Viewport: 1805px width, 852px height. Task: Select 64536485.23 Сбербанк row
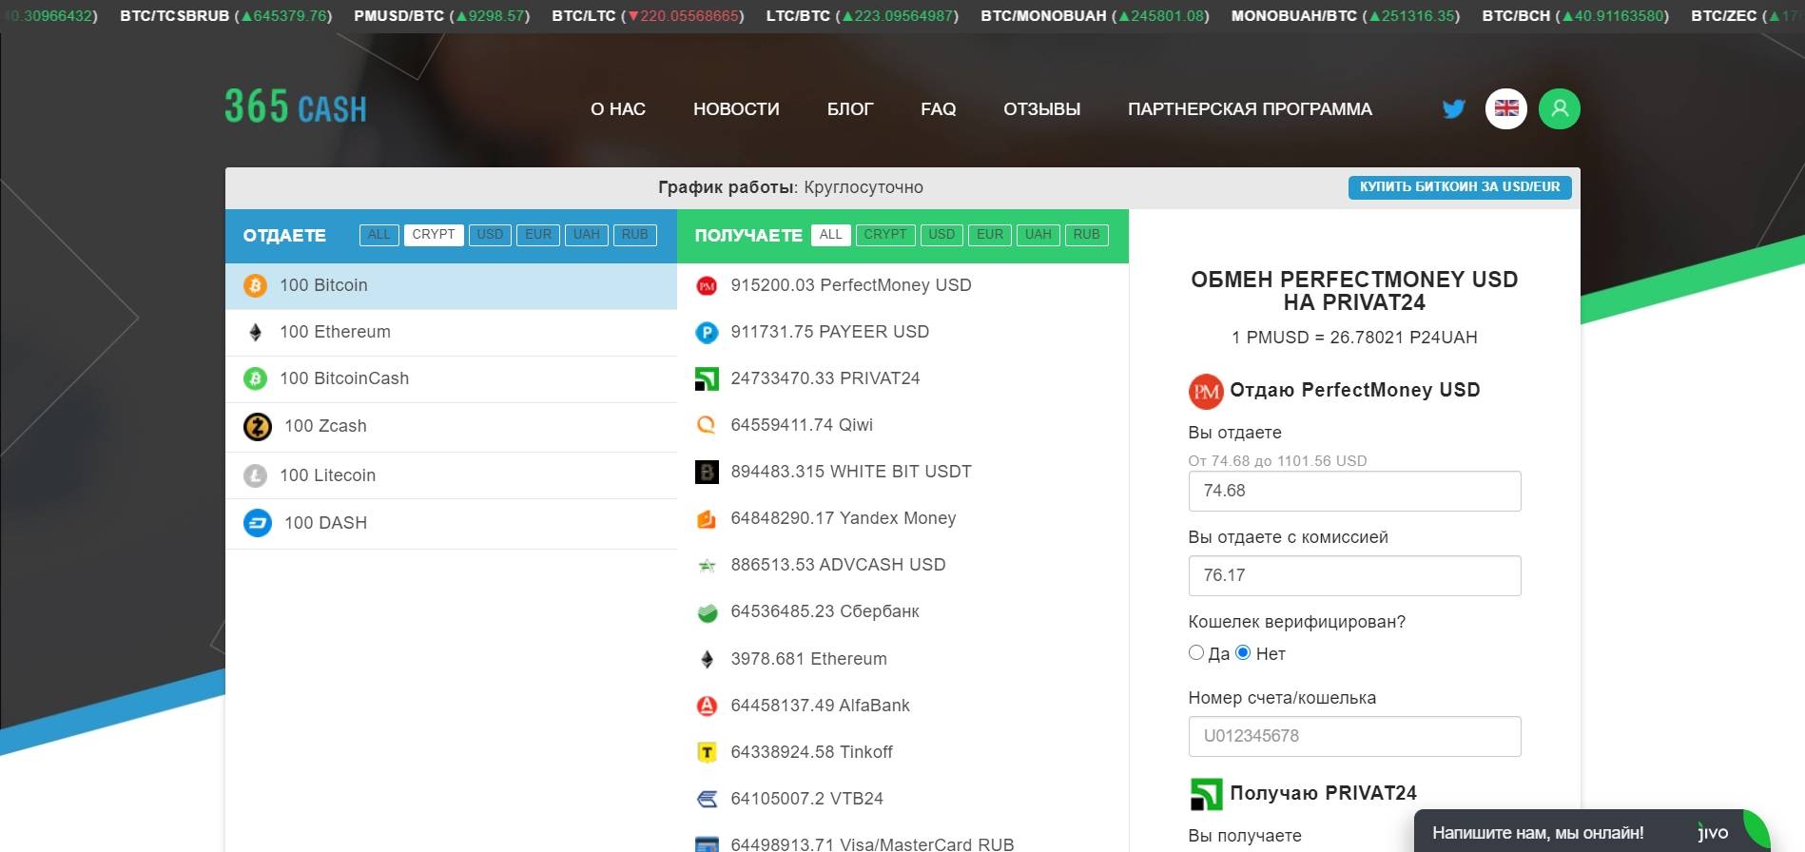pyautogui.click(x=902, y=611)
